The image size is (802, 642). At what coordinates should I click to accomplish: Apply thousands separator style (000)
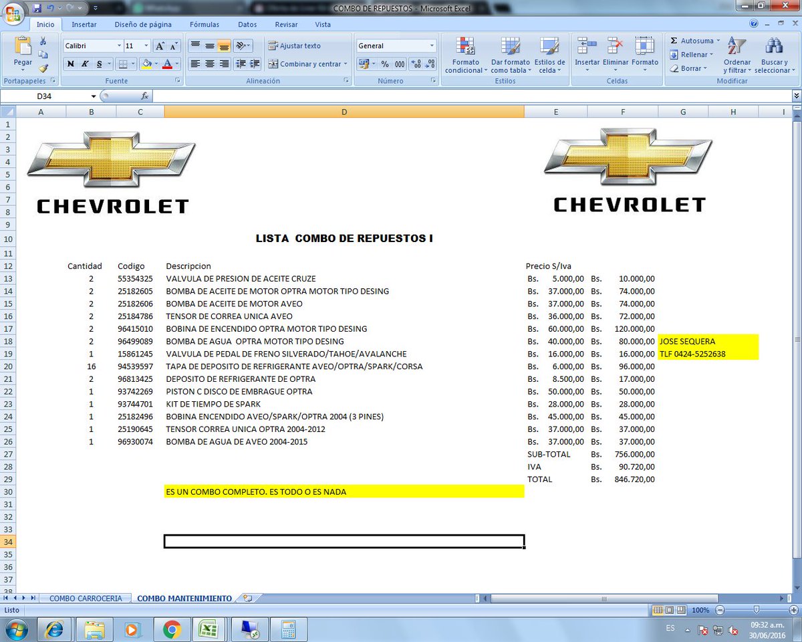[x=400, y=64]
